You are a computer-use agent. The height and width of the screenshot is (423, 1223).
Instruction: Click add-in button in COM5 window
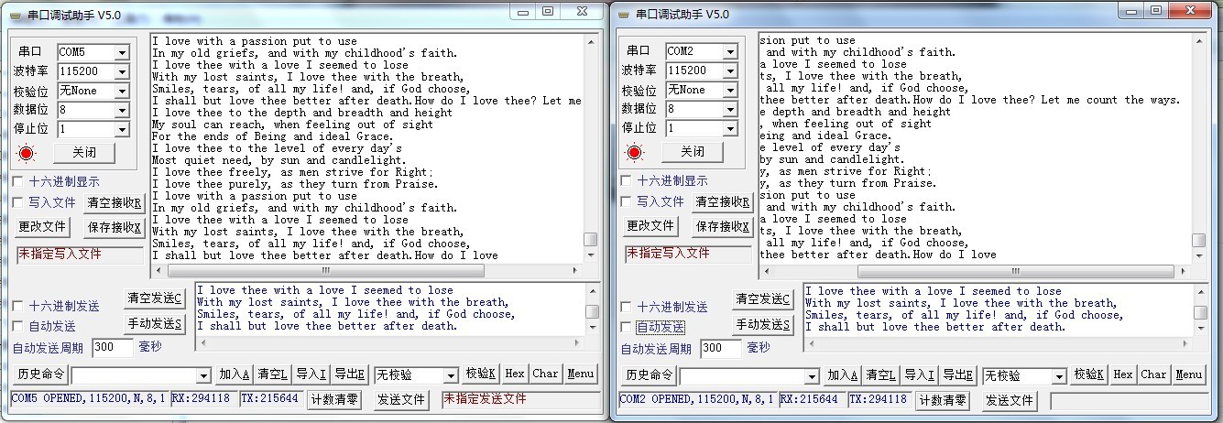[234, 374]
